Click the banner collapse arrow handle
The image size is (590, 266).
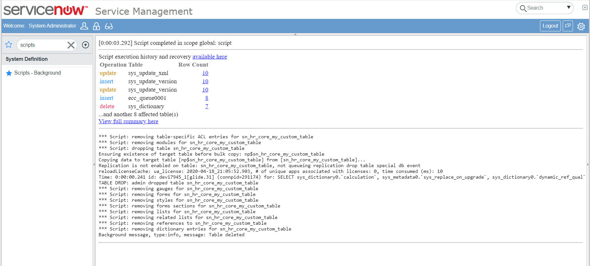(295, 34)
